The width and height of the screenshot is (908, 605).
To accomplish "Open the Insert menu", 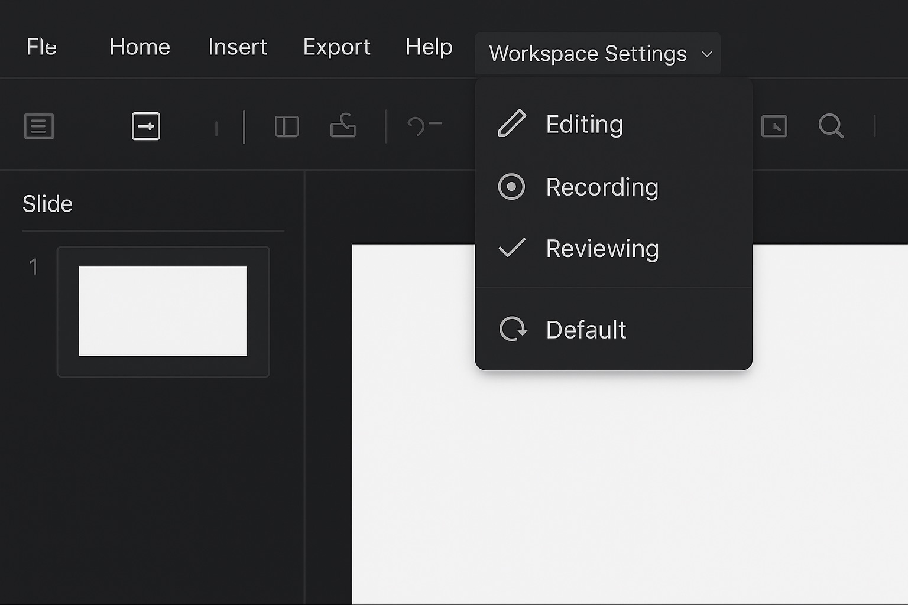I will click(238, 47).
